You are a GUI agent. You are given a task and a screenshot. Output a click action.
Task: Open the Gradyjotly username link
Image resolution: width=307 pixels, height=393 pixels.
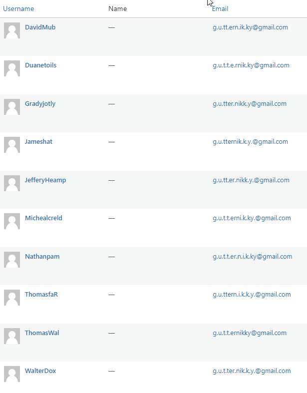point(40,104)
